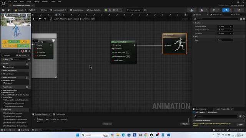This screenshot has height=138, width=246.
Task: Select ShouldEnableControlRig function
Action: pyautogui.click(x=14, y=107)
